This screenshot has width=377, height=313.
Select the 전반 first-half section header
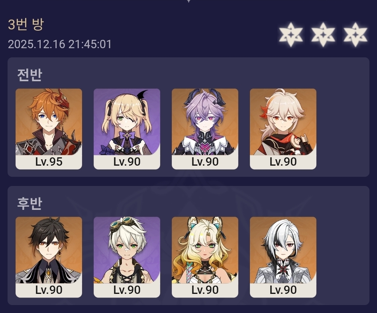30,75
